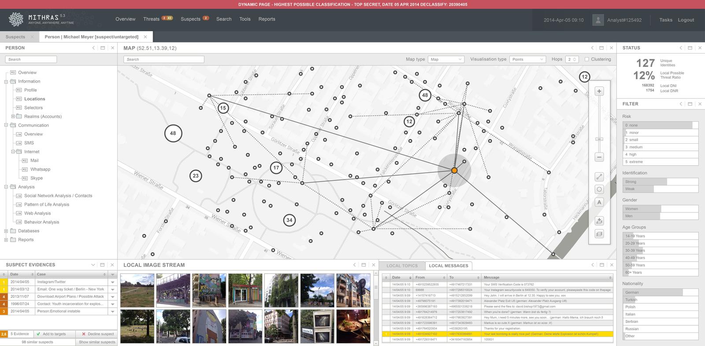Click the green checkmark beside Add to targets

click(38, 334)
